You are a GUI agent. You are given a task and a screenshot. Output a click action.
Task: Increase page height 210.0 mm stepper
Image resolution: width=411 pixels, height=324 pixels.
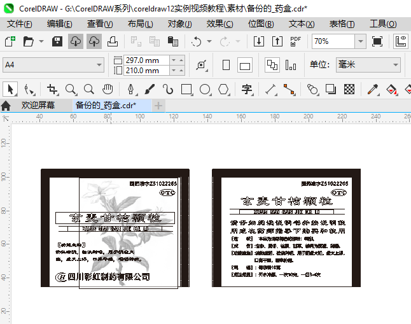tap(181, 71)
